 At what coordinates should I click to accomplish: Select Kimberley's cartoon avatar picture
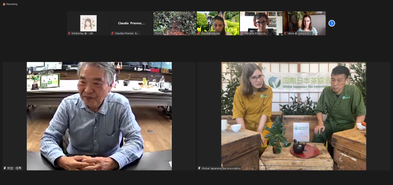(x=88, y=23)
